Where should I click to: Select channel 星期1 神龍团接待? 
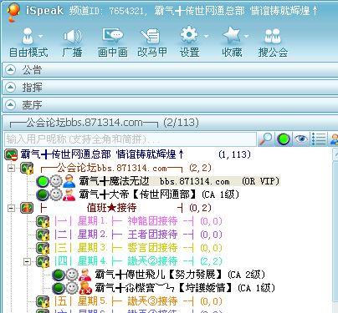pos(139,221)
